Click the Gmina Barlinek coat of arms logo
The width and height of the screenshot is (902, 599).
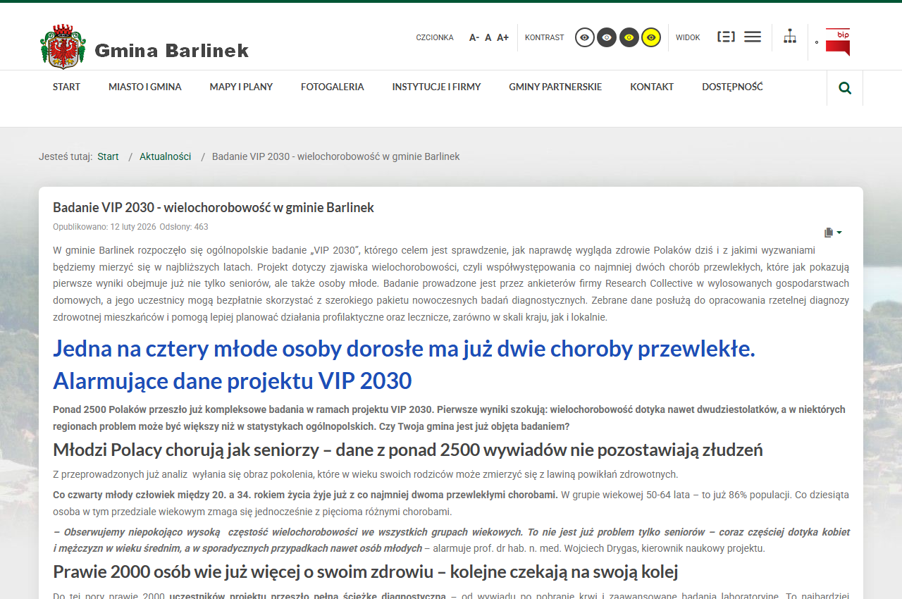(x=62, y=45)
